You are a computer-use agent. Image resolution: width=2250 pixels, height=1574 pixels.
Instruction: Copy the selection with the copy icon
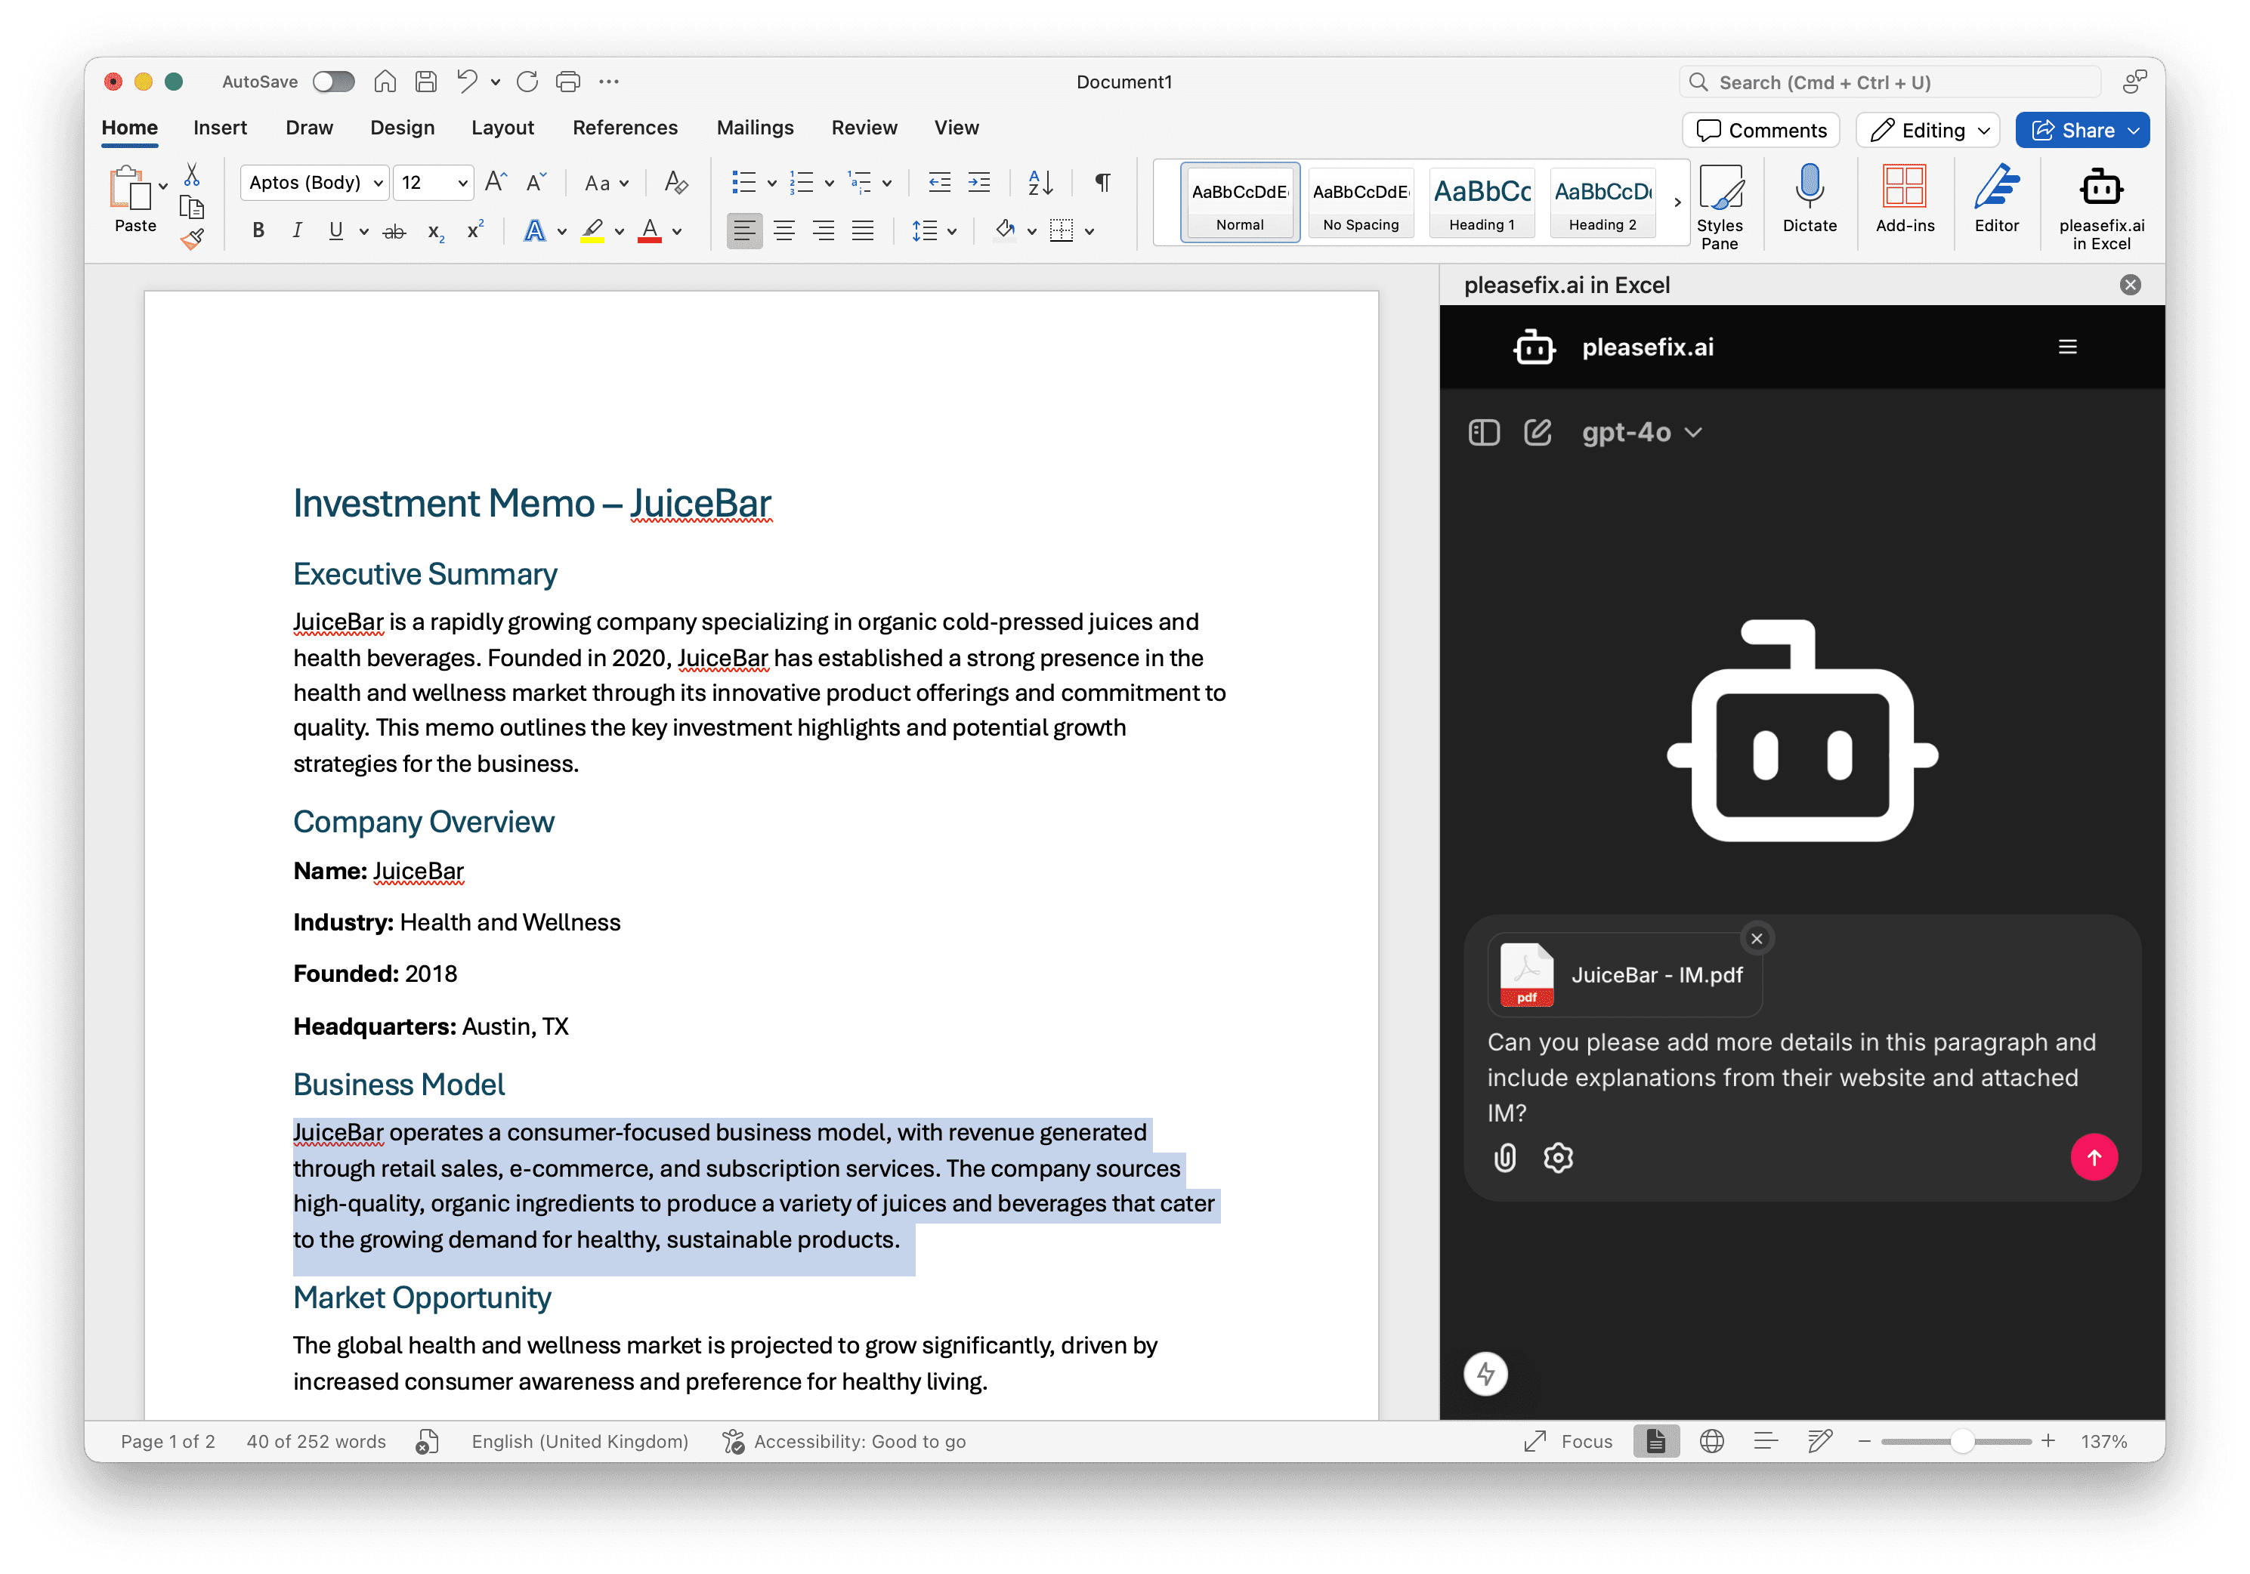[x=192, y=207]
